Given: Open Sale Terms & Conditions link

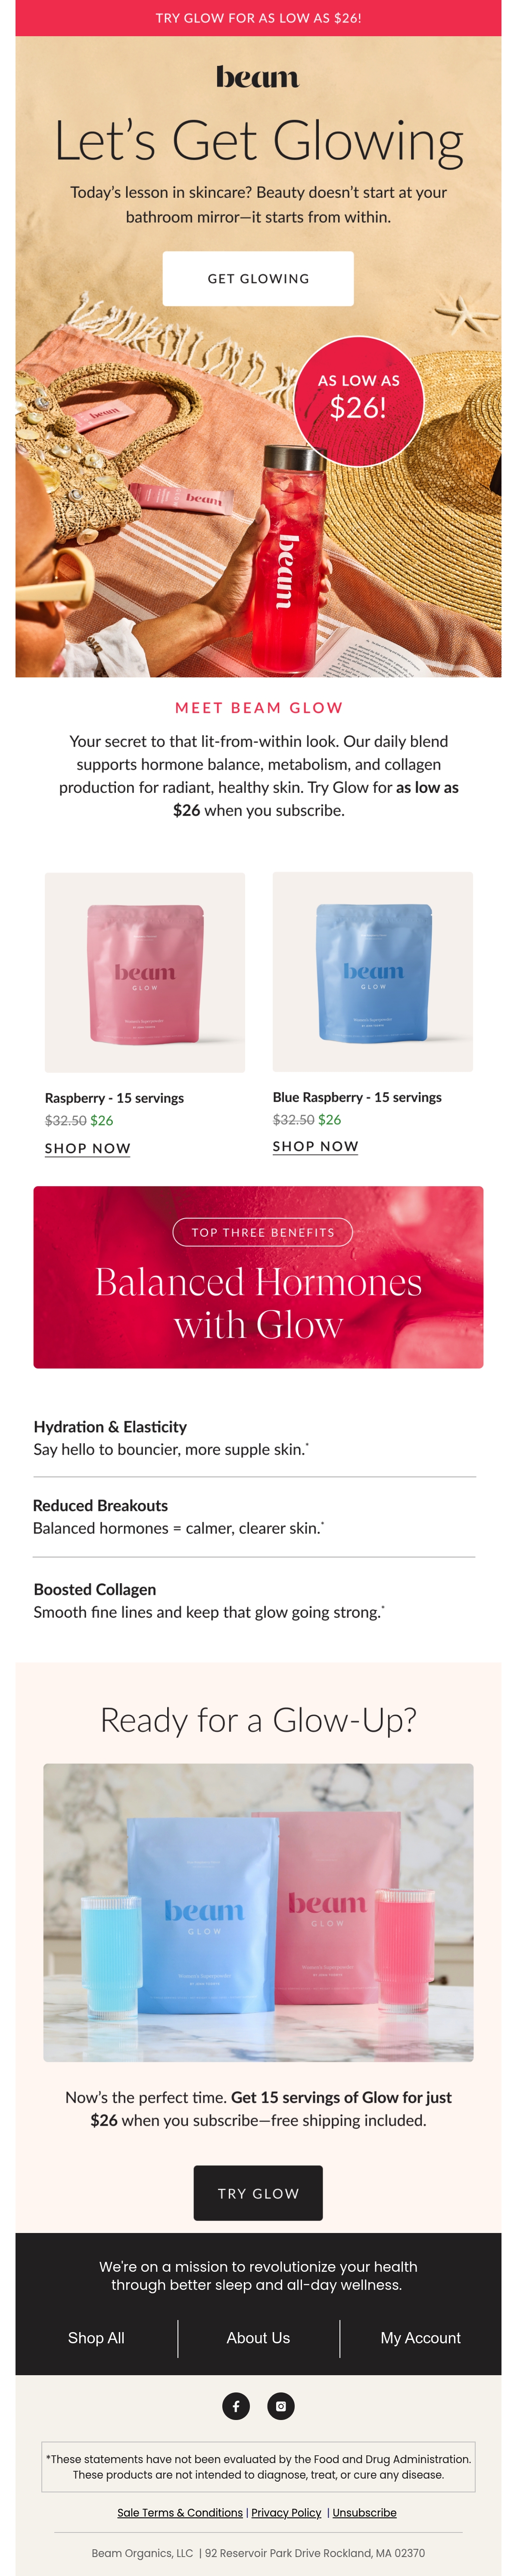Looking at the screenshot, I should [180, 2512].
